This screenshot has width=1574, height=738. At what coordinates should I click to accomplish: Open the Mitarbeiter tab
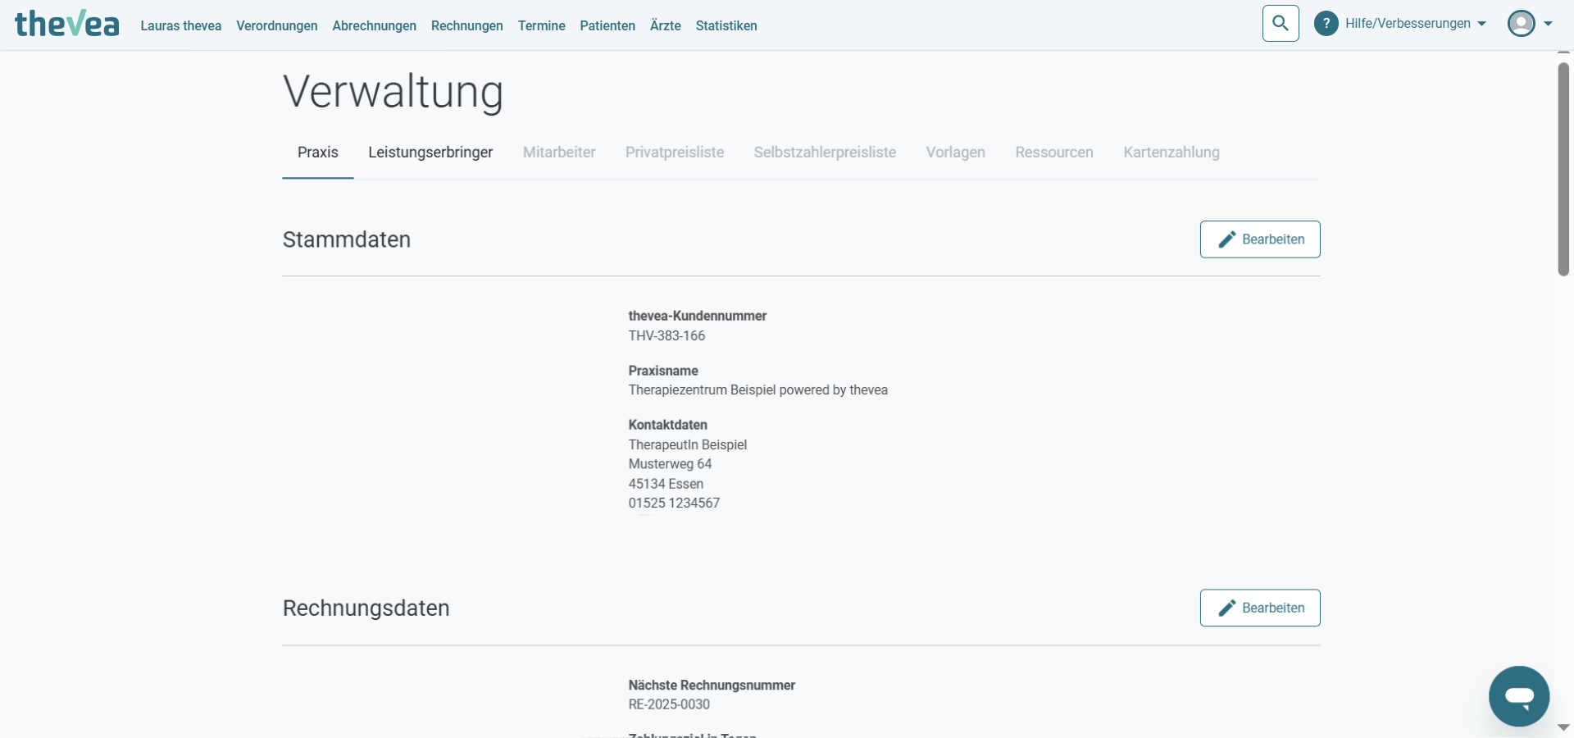click(559, 153)
